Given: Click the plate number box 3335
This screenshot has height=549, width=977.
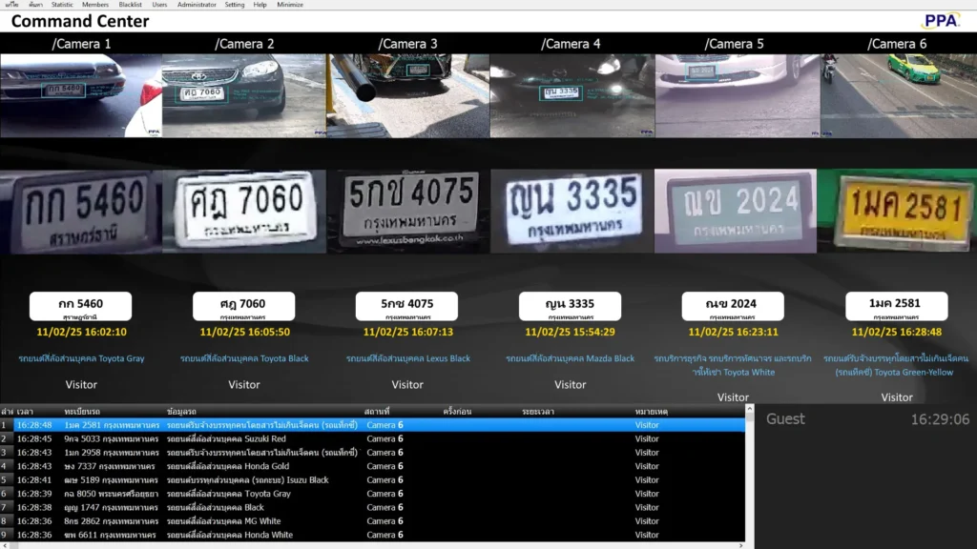Looking at the screenshot, I should (x=571, y=306).
